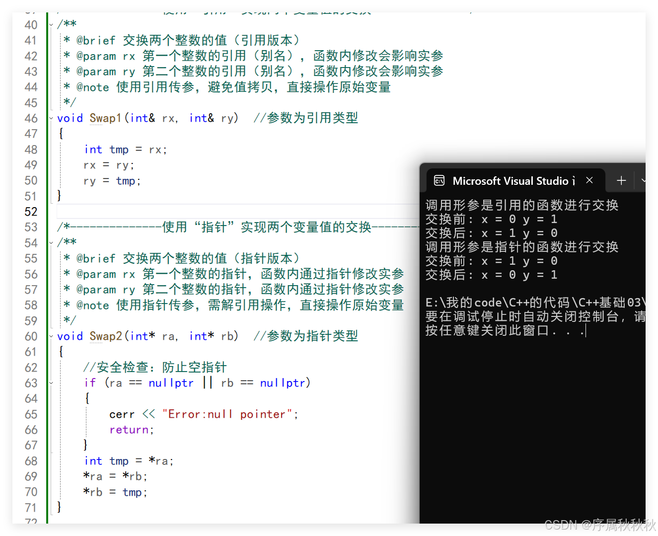
Task: Select the Microsoft Visual Studio terminal tab
Action: click(x=514, y=181)
